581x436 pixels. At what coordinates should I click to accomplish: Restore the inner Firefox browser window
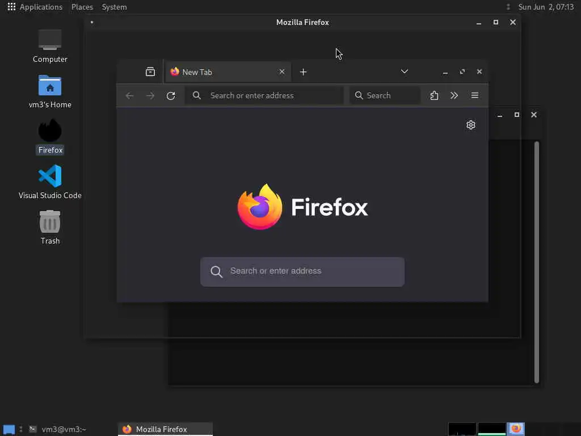462,72
